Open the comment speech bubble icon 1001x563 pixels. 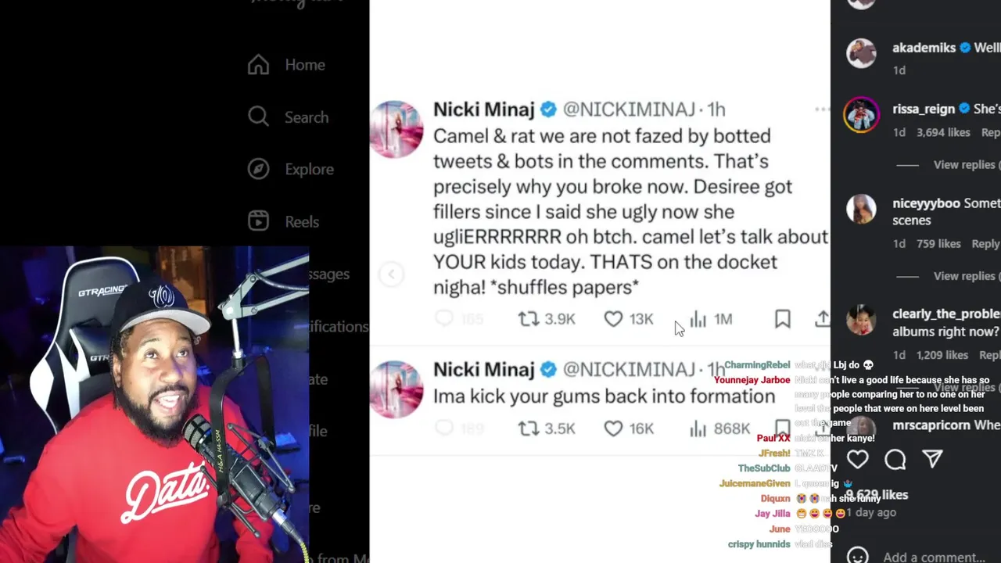point(895,460)
